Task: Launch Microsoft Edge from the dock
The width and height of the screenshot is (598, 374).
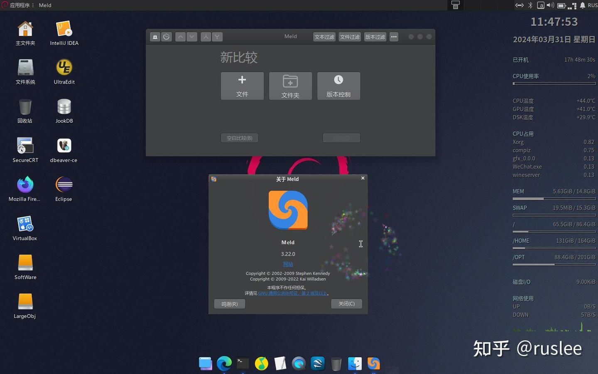Action: [x=224, y=363]
